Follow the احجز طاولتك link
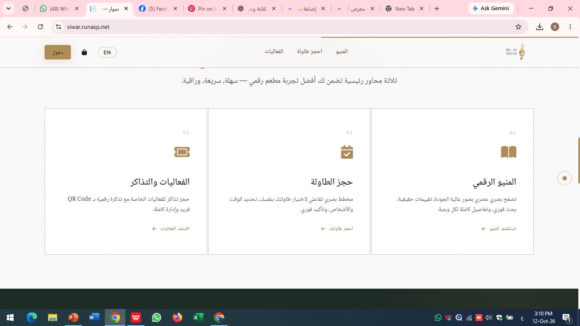 tap(337, 229)
